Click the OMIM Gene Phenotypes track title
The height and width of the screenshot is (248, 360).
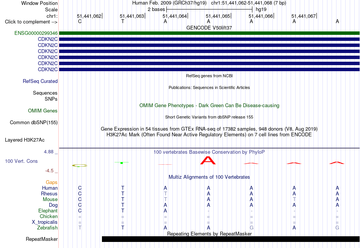209,106
